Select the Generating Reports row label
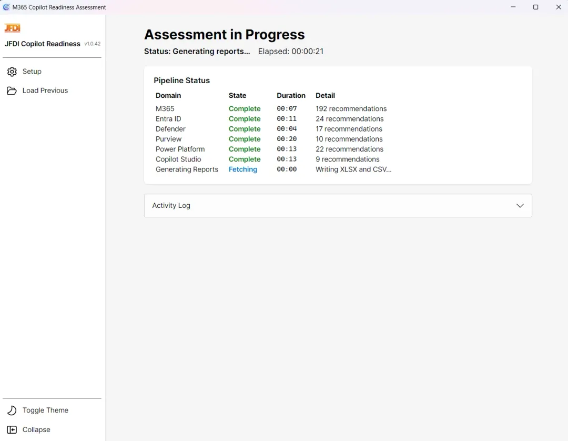This screenshot has width=568, height=441. pos(187,169)
